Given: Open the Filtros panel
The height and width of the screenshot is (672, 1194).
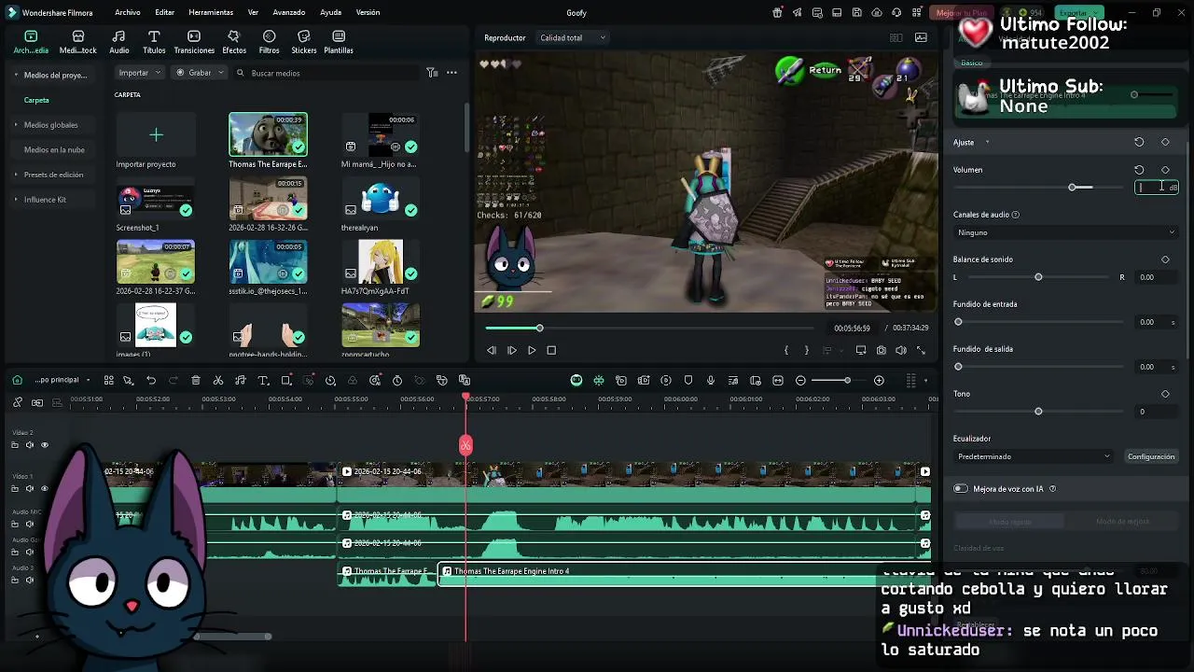Looking at the screenshot, I should pyautogui.click(x=269, y=42).
